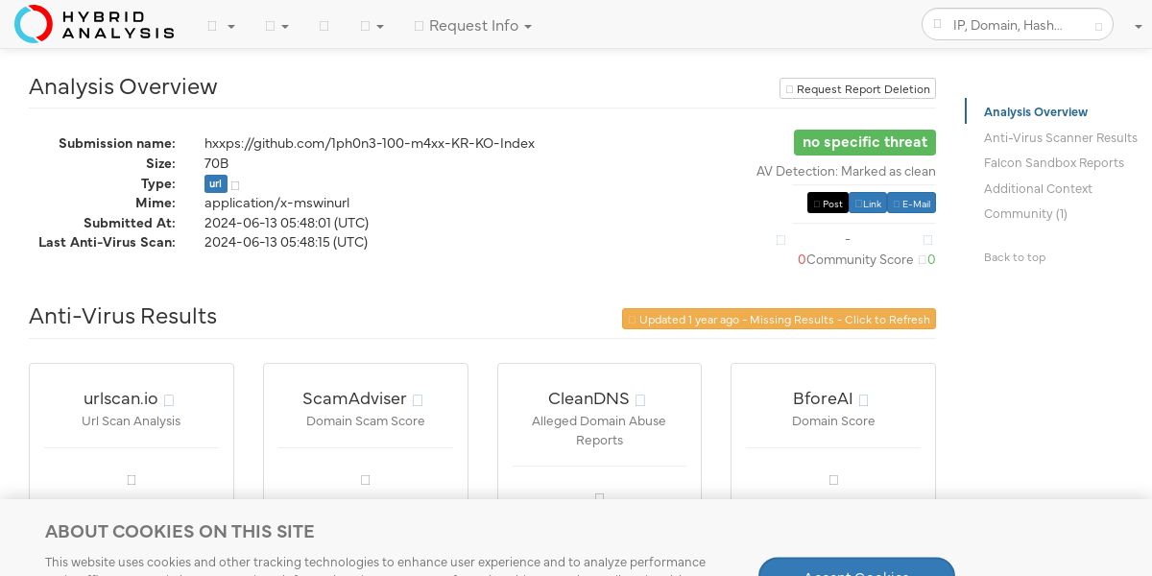Click the small icon beside the url badge
1152x576 pixels.
235,184
